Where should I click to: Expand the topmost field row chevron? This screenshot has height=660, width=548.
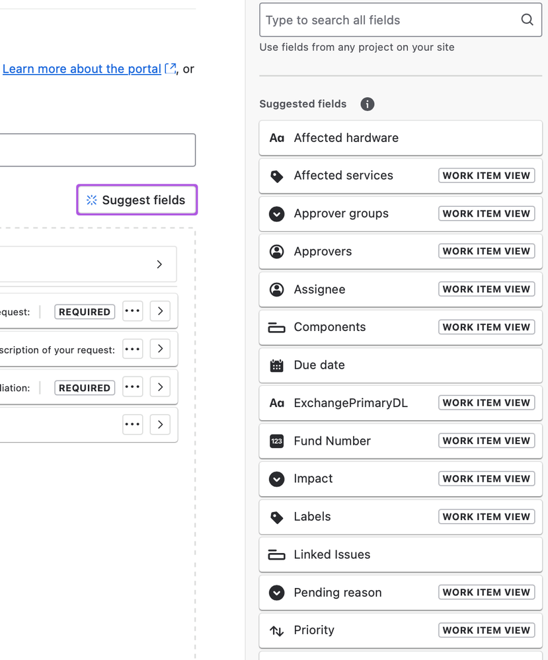[x=159, y=264]
